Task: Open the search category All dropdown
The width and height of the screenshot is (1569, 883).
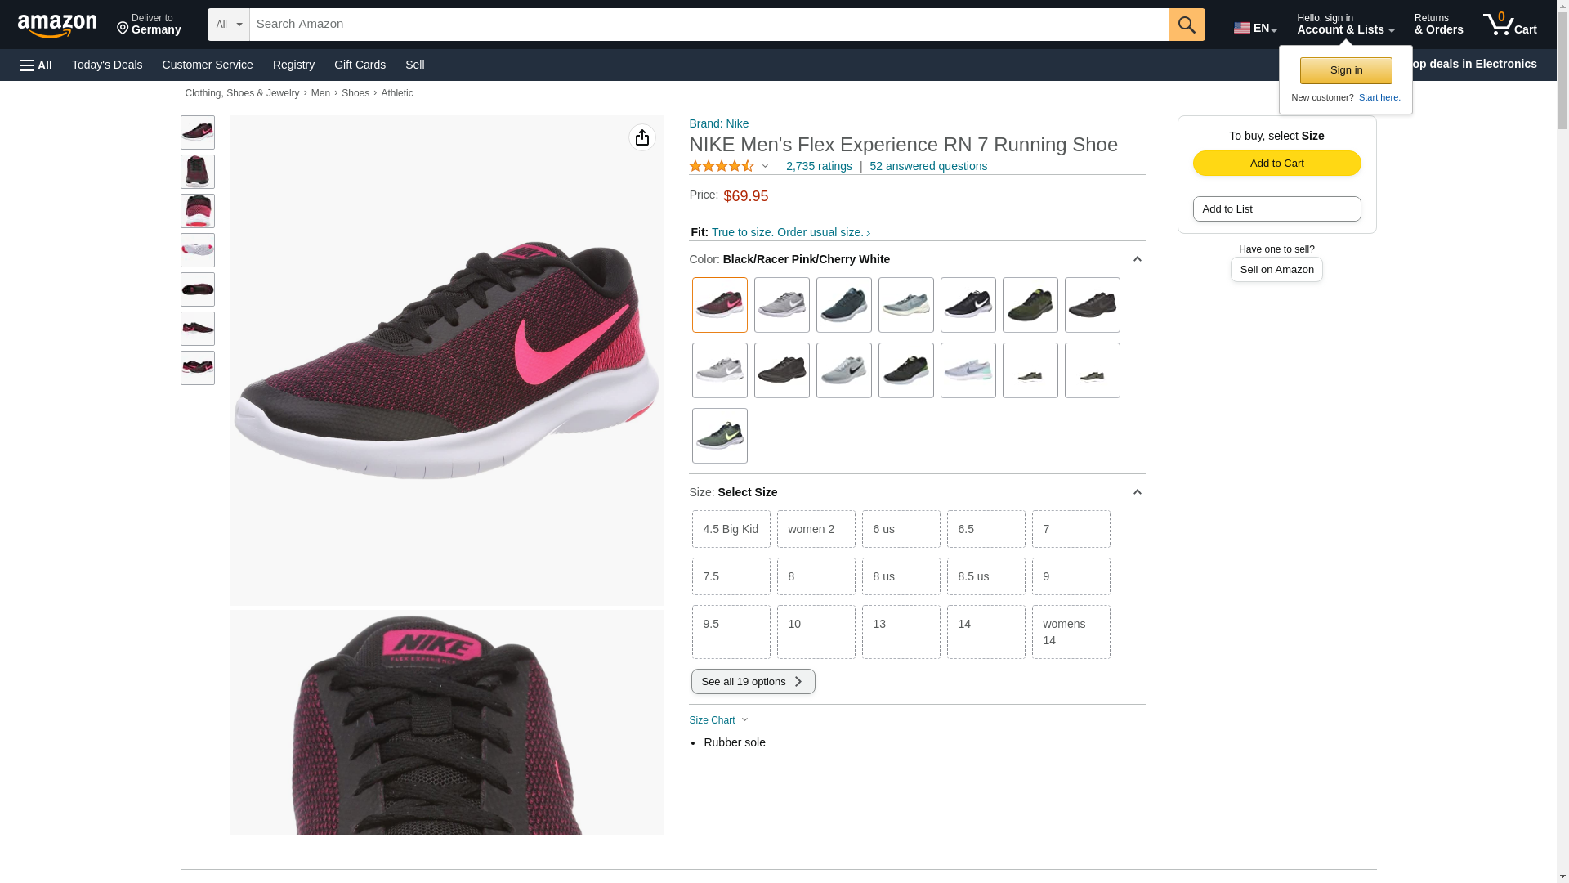Action: (x=228, y=25)
